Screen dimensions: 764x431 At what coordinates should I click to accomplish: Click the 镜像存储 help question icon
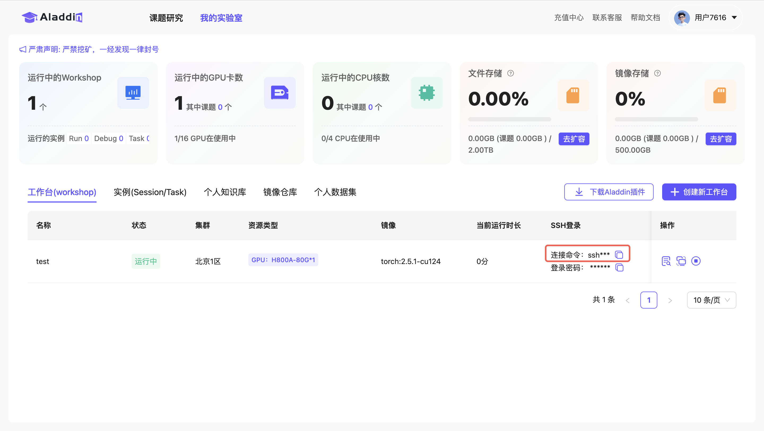(x=657, y=73)
